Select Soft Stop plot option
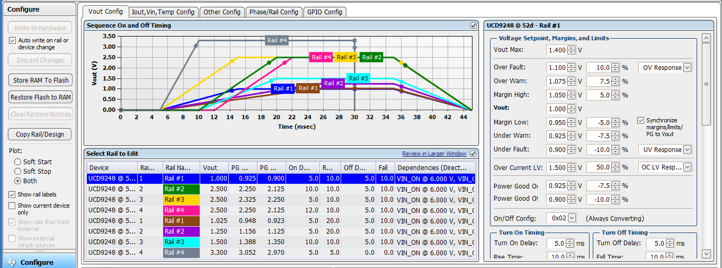 18,171
